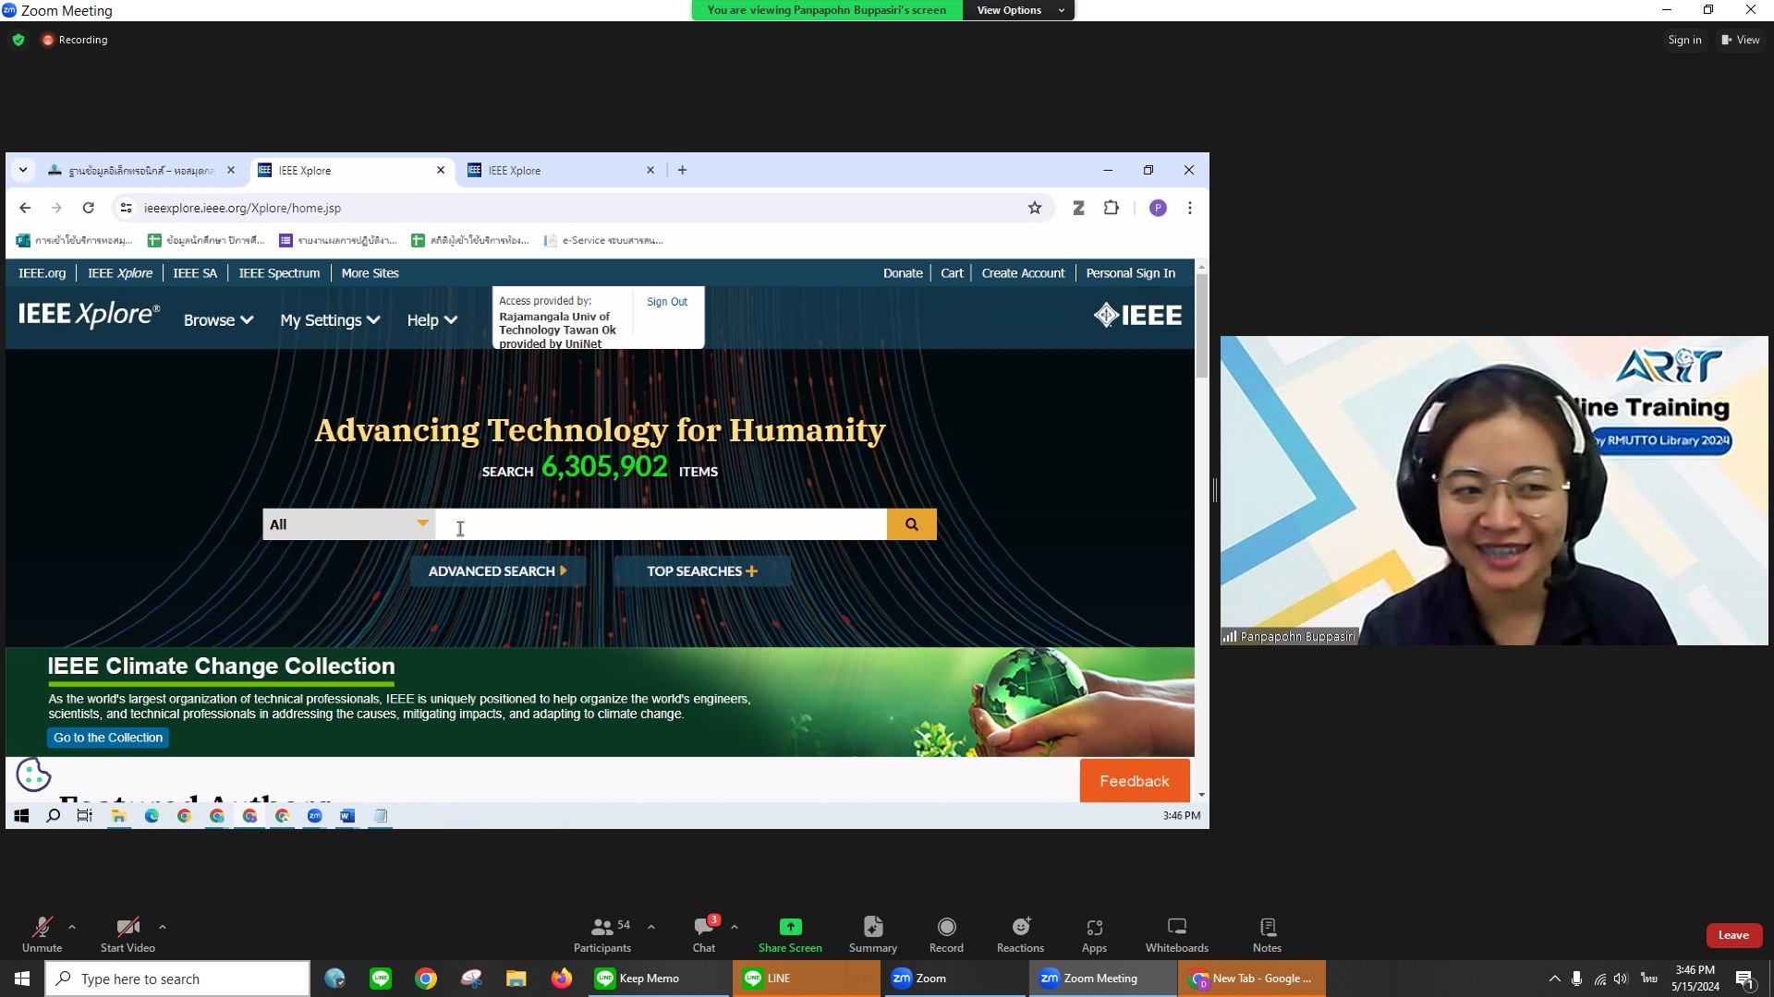Unmute the microphone in Zoom
The width and height of the screenshot is (1774, 997).
point(42,934)
